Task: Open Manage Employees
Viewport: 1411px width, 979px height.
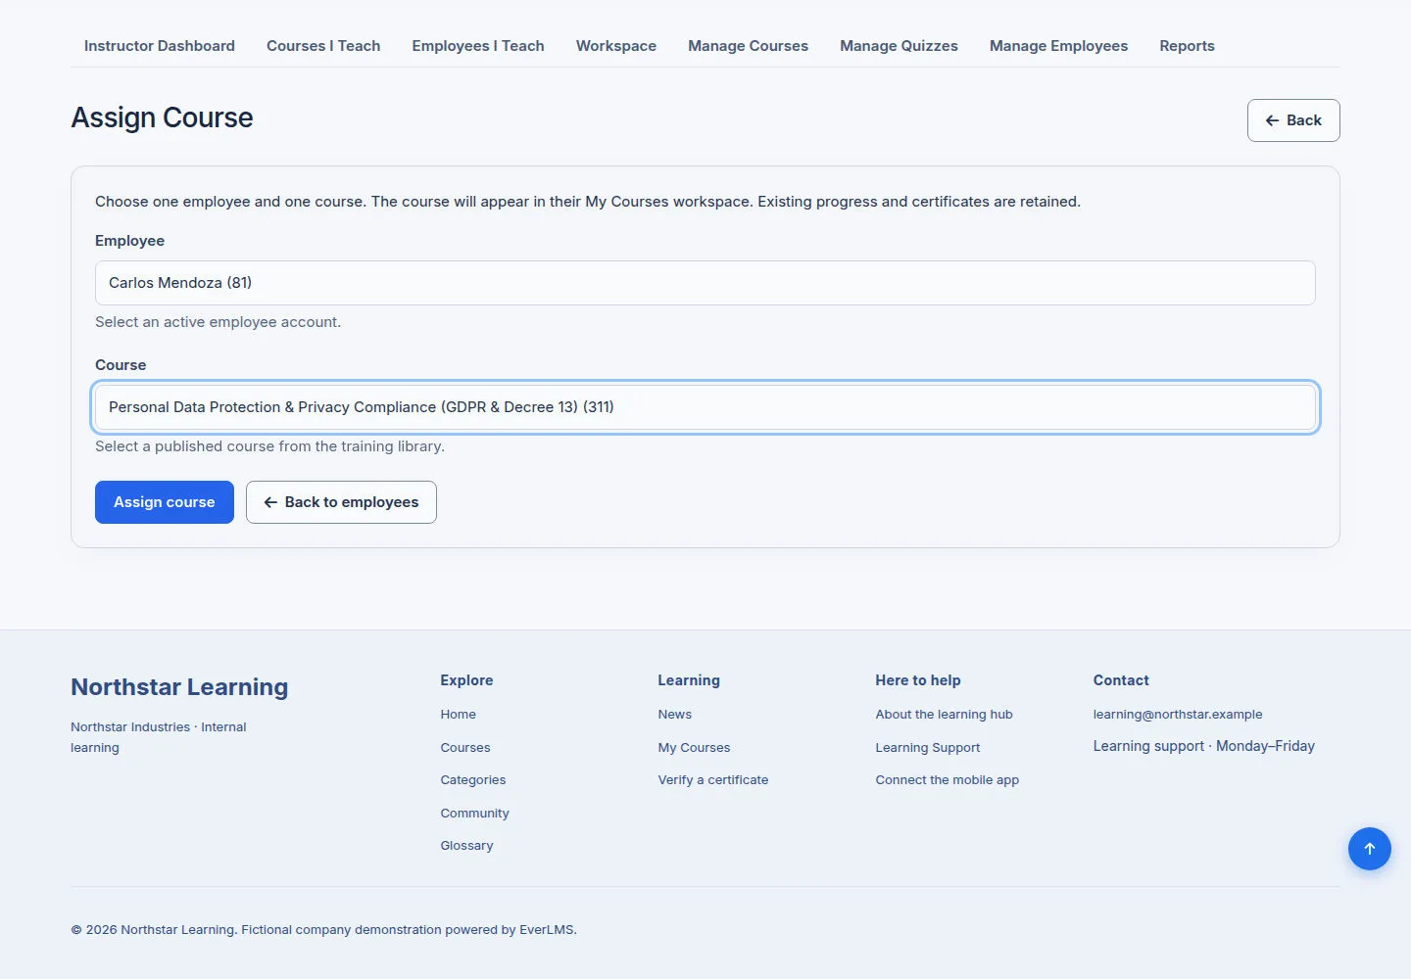Action: point(1058,46)
